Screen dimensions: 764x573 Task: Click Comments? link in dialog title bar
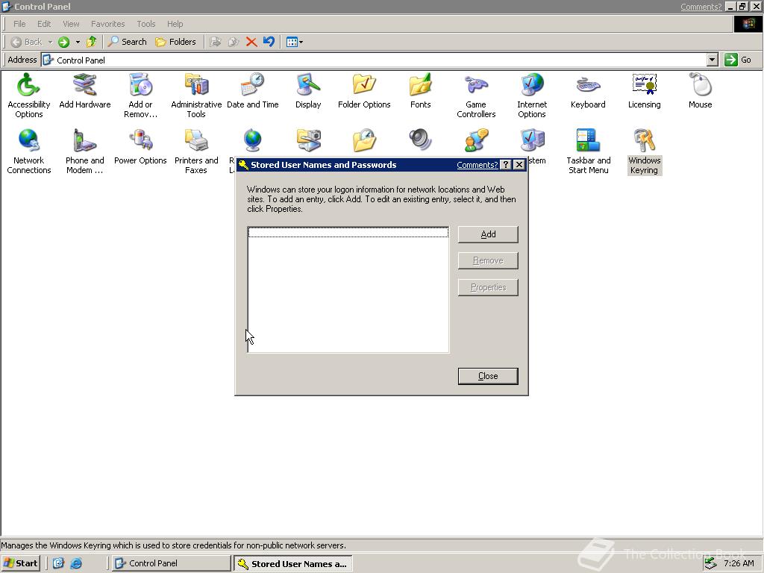(x=477, y=165)
